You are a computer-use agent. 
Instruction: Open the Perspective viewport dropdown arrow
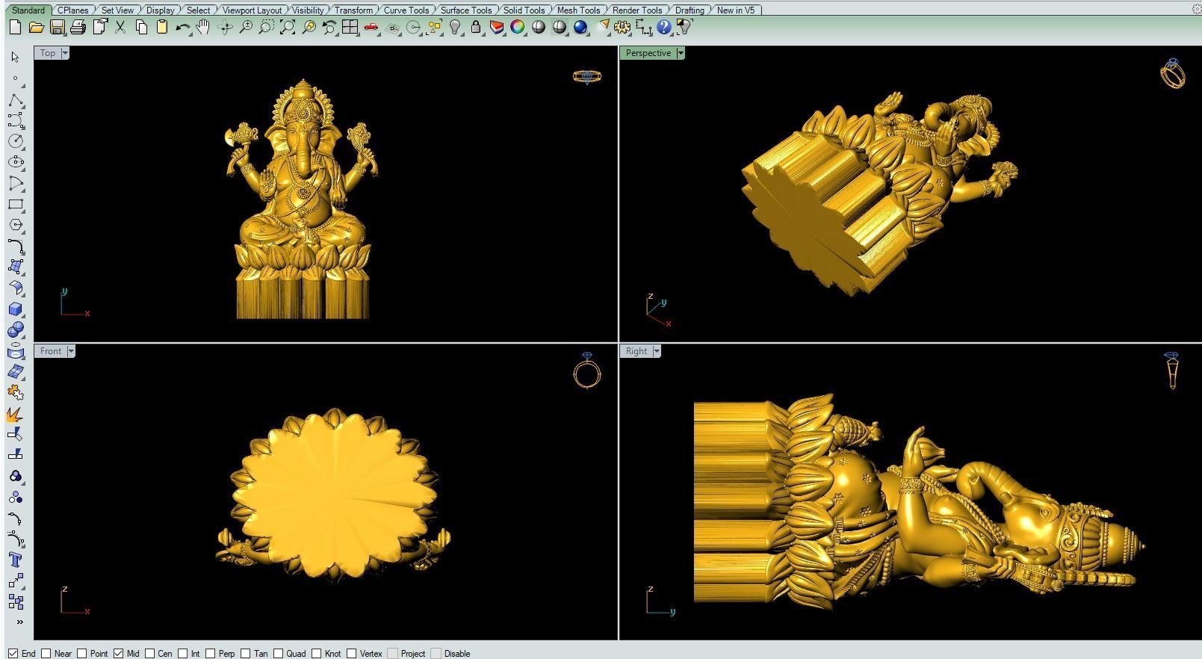681,53
